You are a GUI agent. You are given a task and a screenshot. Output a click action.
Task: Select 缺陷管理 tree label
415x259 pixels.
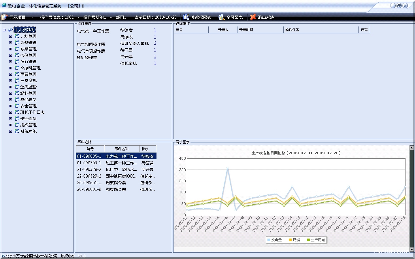click(29, 49)
